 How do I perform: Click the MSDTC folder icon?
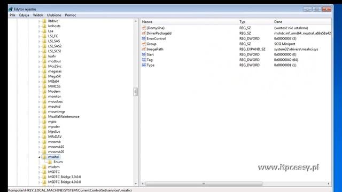(x=44, y=172)
